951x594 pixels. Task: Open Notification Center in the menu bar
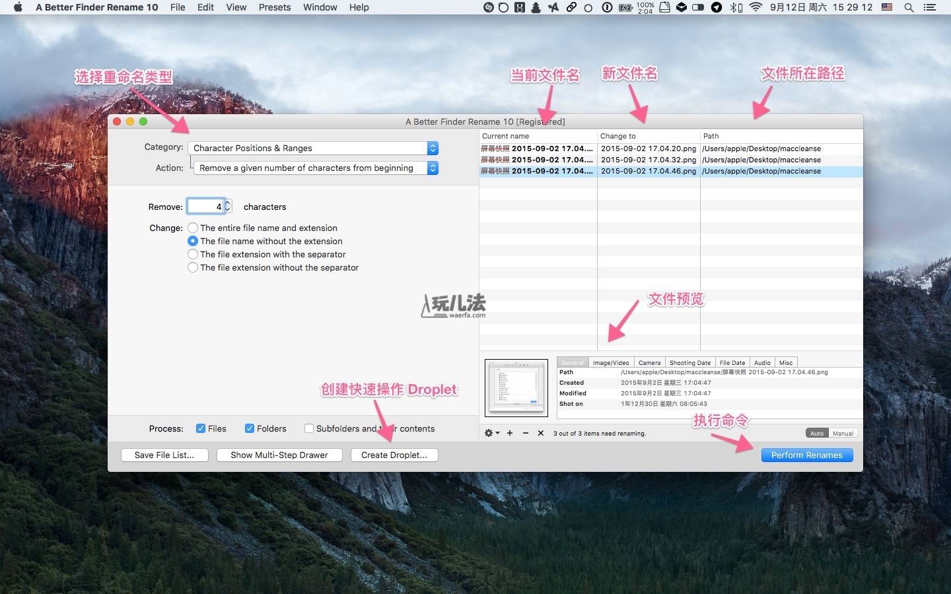click(930, 7)
